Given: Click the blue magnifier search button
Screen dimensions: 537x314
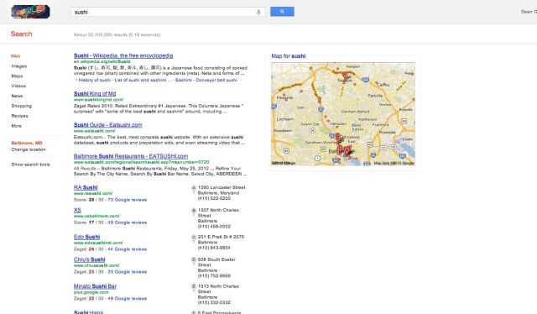Looking at the screenshot, I should coord(282,12).
